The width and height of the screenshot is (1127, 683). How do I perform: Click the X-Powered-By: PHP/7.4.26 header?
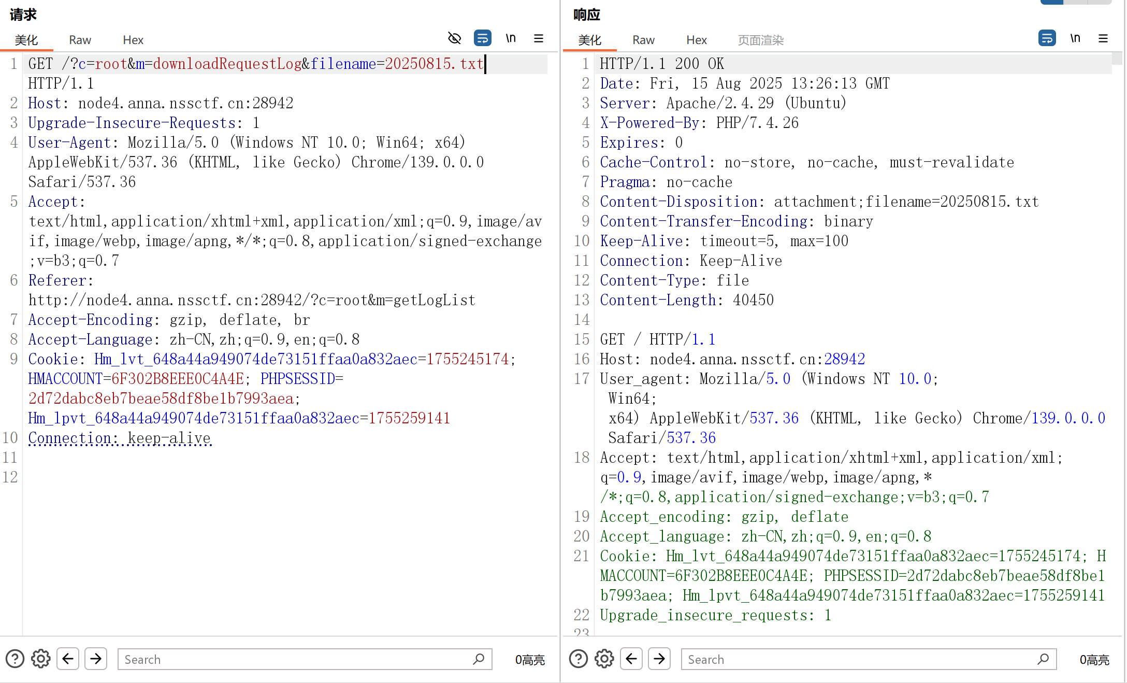pyautogui.click(x=699, y=123)
